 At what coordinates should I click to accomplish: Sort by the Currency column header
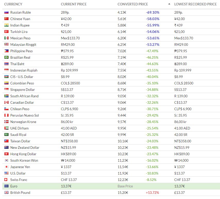click(13, 4)
